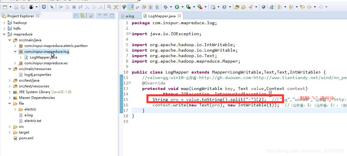Click line number 10 in editor gutter
This screenshot has height=156, width=347.
point(126,72)
